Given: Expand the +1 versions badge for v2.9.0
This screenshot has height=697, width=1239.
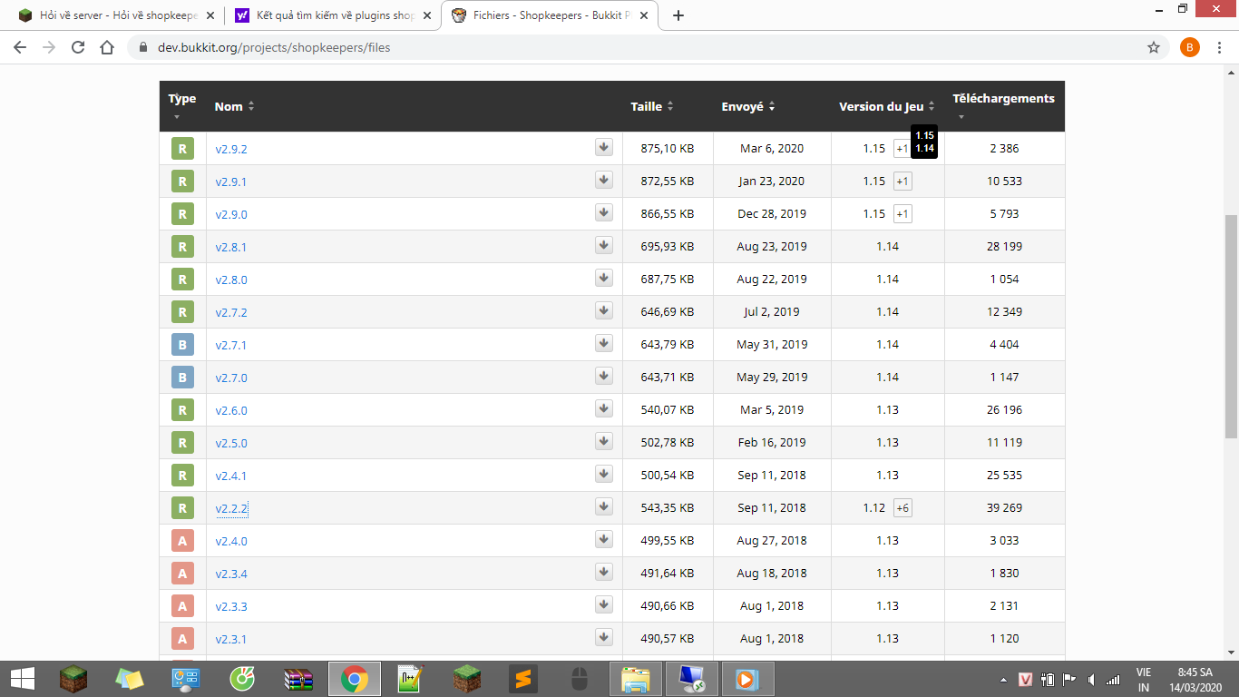Looking at the screenshot, I should 902,214.
